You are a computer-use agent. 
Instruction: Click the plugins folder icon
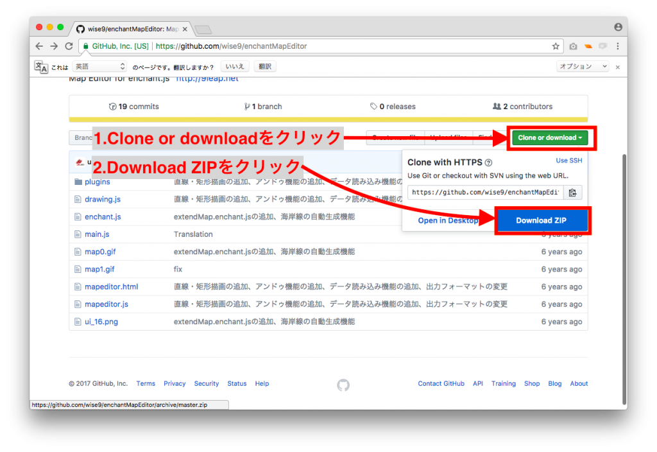[x=78, y=182]
